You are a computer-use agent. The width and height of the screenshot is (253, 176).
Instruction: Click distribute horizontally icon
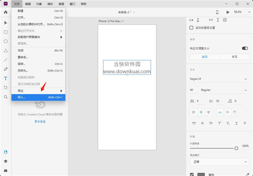point(211,20)
